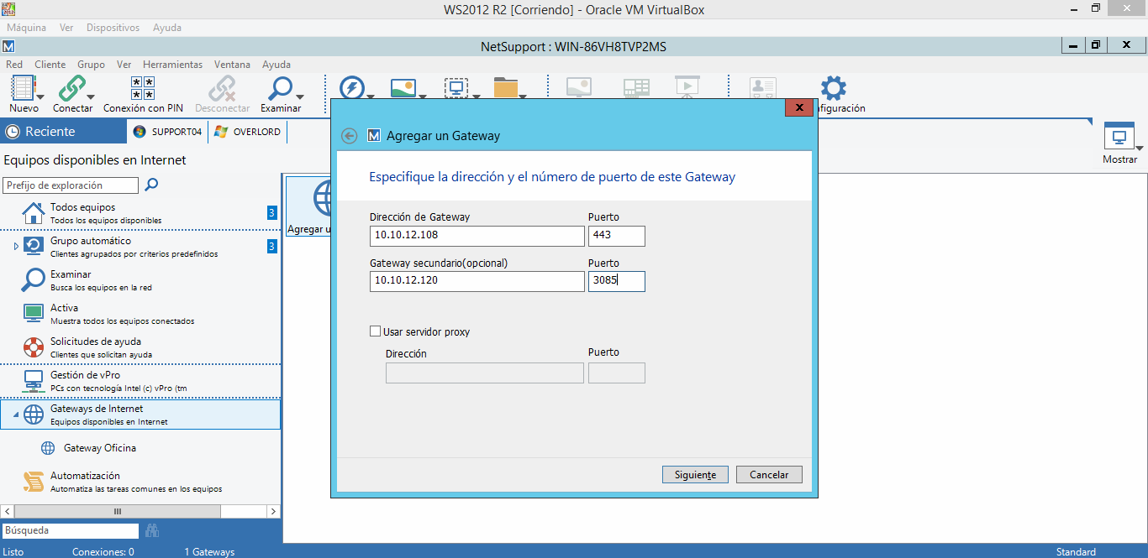Click the Todos equipos house icon
Viewport: 1148px width, 558px height.
tap(33, 213)
